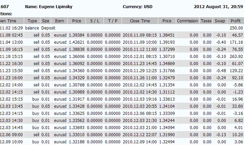Viewport: 244px width, 145px height.
Task: Click open price 1.42621
Action: coord(77,42)
